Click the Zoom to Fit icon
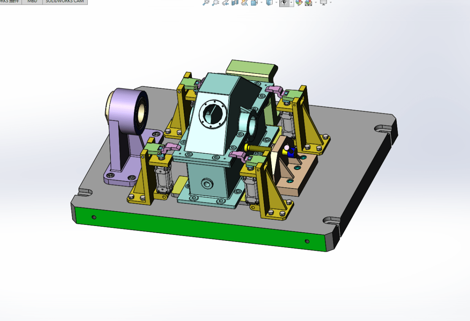Screen dimensions: 470x321 (x=206, y=2)
